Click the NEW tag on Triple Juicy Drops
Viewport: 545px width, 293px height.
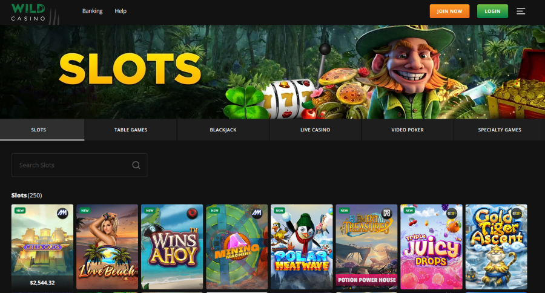[x=409, y=210]
